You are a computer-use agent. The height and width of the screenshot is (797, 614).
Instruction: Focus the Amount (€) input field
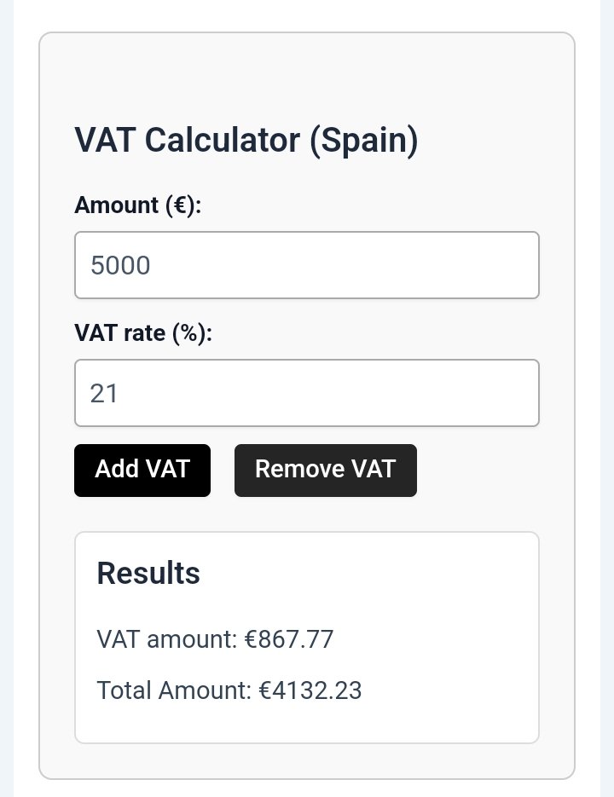pyautogui.click(x=307, y=265)
